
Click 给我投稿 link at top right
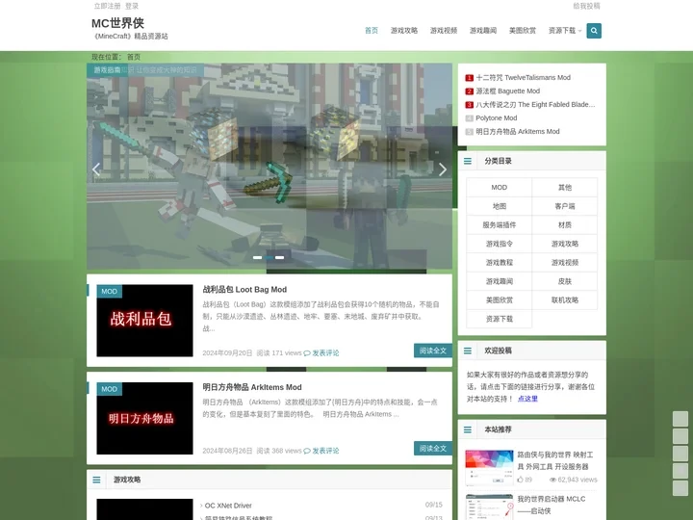tap(586, 6)
